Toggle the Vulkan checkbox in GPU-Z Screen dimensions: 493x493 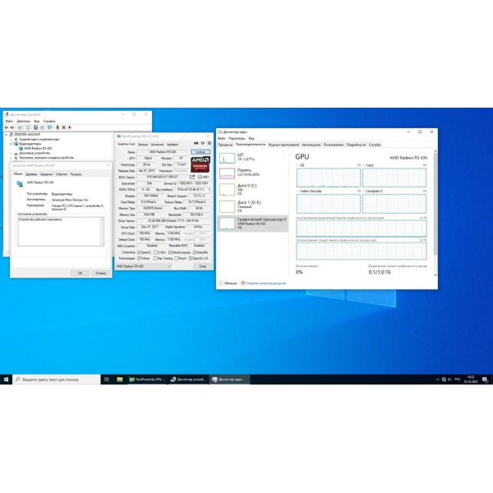tap(139, 259)
